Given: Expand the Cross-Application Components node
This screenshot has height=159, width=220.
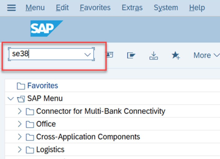Looking at the screenshot, I should click(20, 137).
